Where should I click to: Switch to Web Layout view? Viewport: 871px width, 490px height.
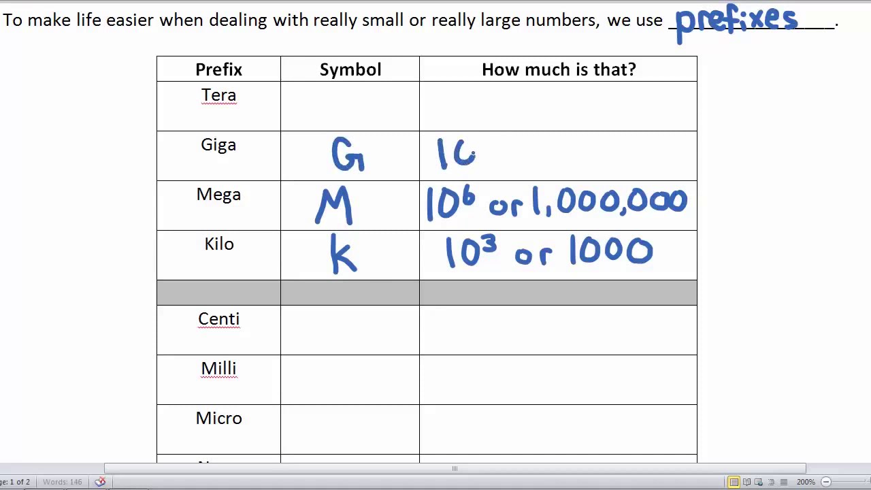click(759, 482)
